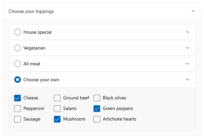Enable the Artichoke hearts checkbox

(x=97, y=119)
